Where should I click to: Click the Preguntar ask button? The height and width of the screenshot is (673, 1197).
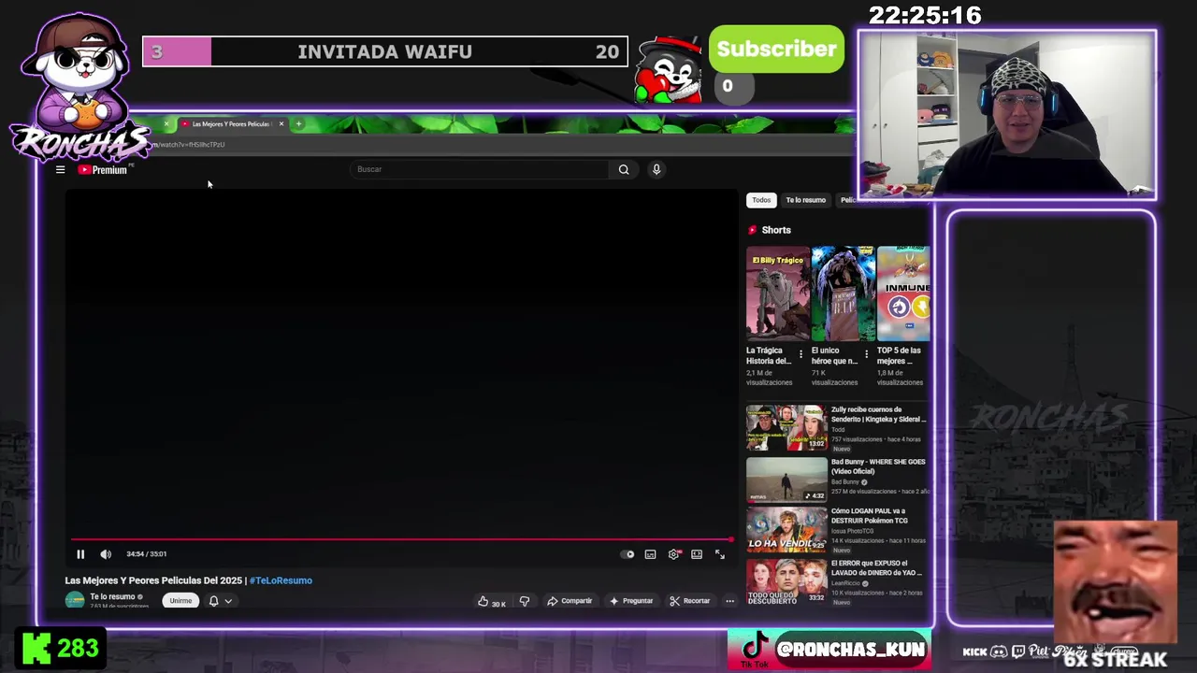pos(631,601)
